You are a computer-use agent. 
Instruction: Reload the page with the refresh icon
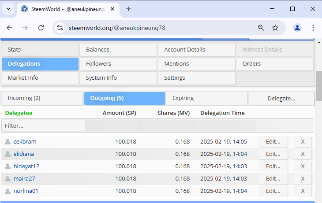(41, 28)
